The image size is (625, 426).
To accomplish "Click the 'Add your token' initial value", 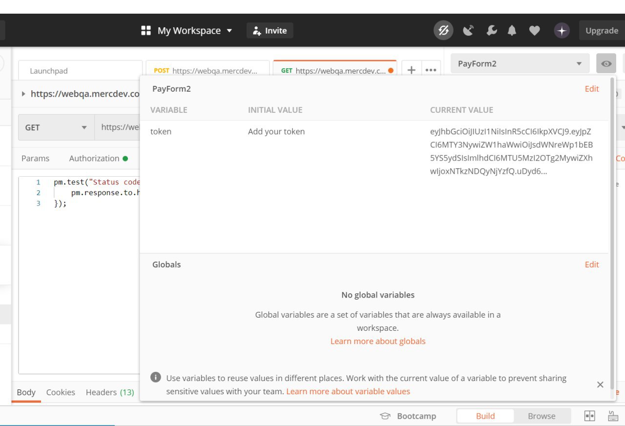I will [x=276, y=131].
